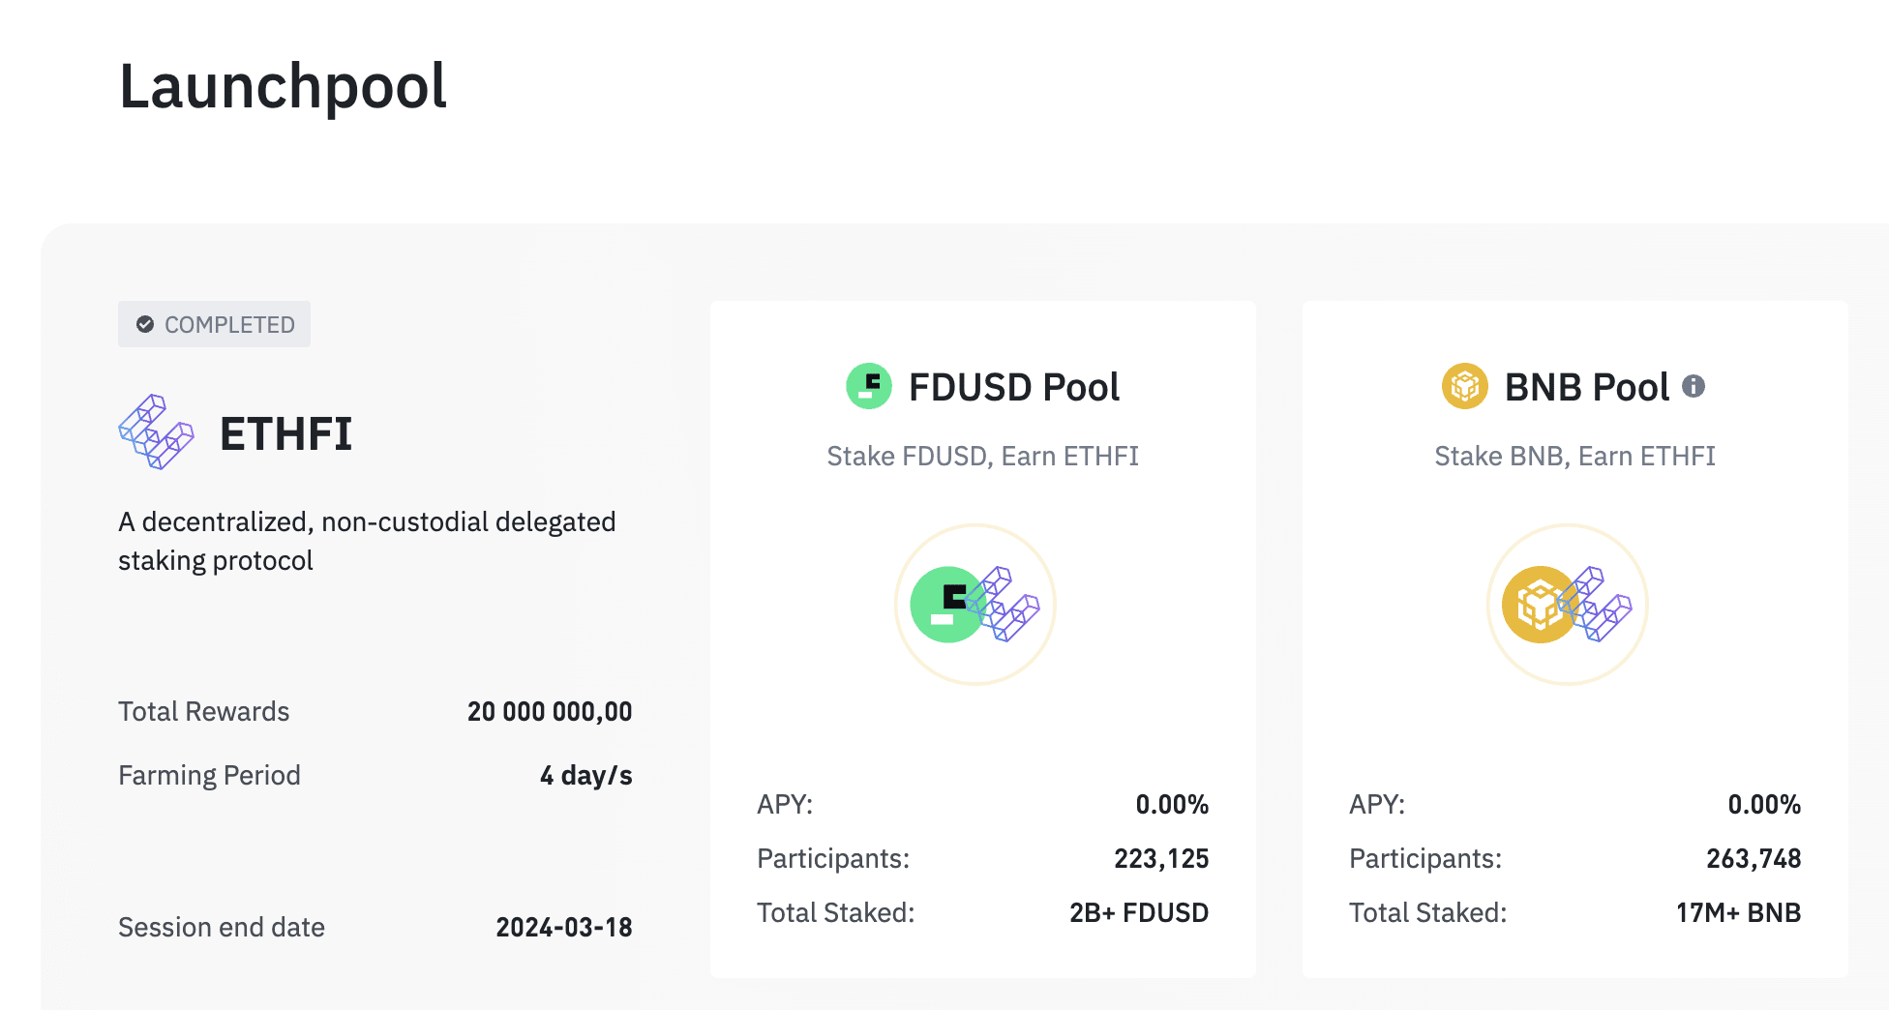Click the ETHFI project logo icon
The width and height of the screenshot is (1889, 1010).
[156, 431]
